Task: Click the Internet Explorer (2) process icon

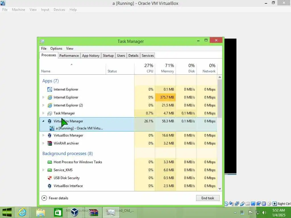Action: coord(50,105)
